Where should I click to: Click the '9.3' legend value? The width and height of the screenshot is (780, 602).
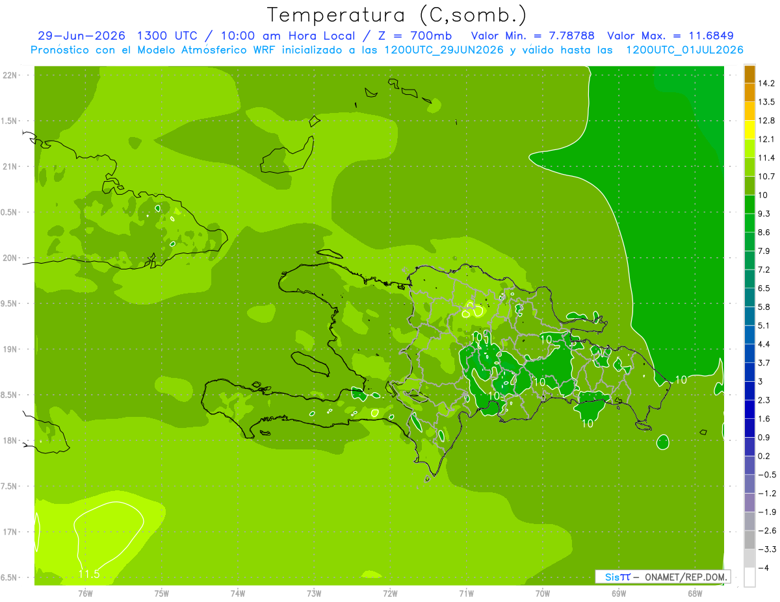[x=764, y=214]
